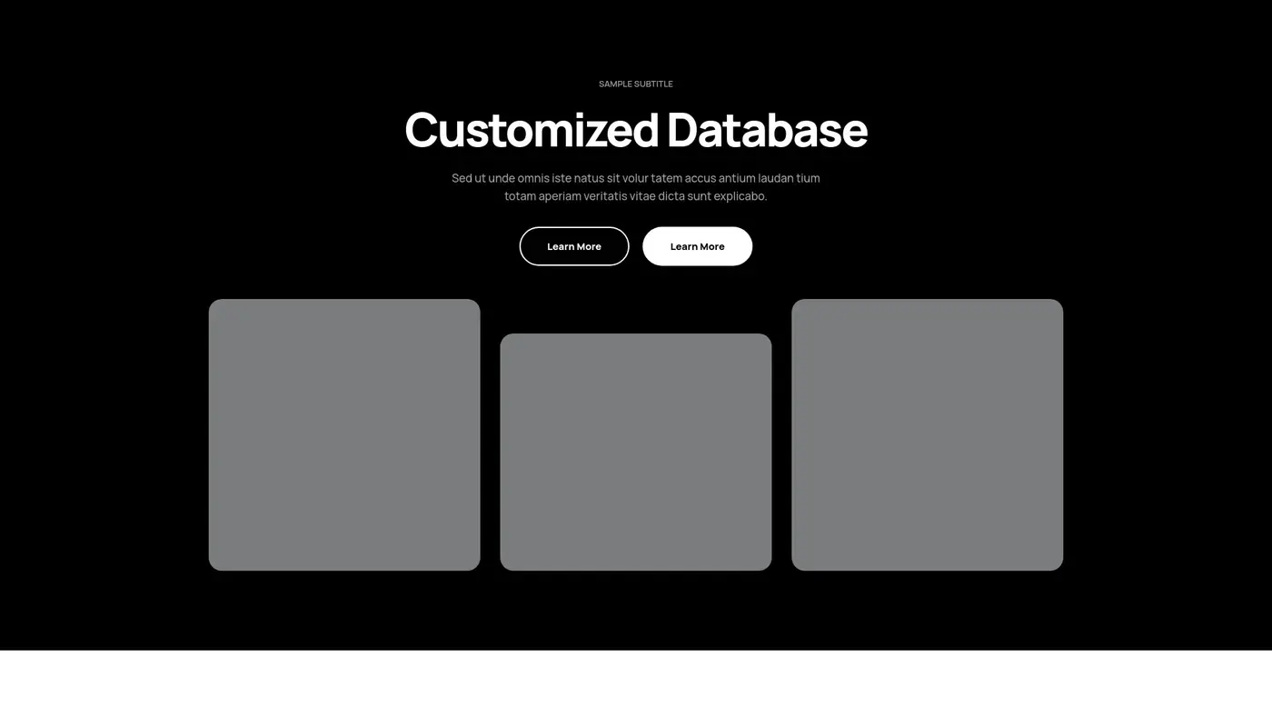Click the right gray image placeholder
Screen dimensions: 1272x716
(x=927, y=434)
